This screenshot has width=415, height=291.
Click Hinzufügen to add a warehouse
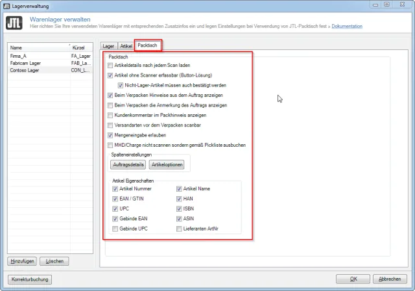tap(22, 261)
